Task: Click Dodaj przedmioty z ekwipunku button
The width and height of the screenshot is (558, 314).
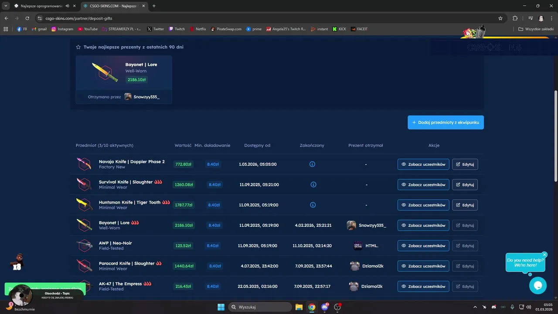Action: [x=446, y=123]
